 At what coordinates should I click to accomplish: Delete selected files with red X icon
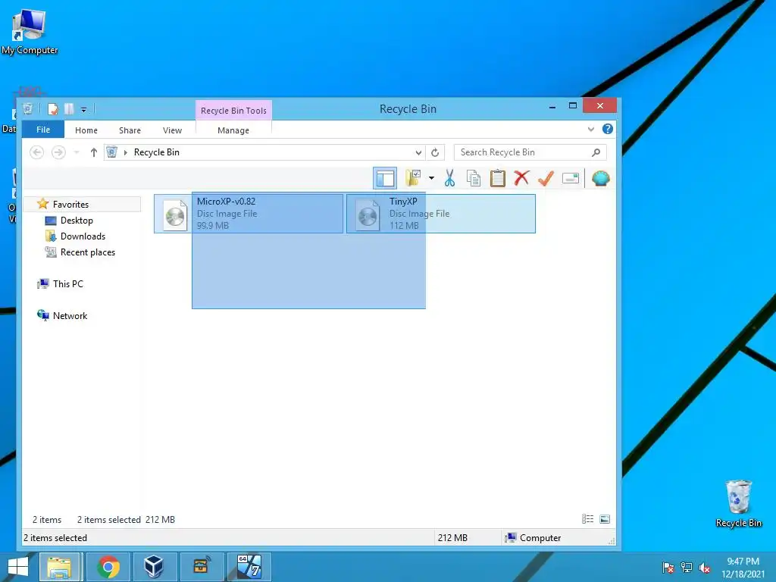pyautogui.click(x=521, y=178)
